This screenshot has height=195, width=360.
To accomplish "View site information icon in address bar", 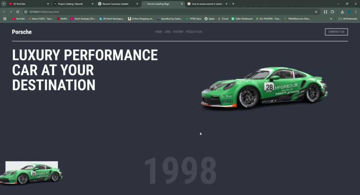I will pos(26,12).
